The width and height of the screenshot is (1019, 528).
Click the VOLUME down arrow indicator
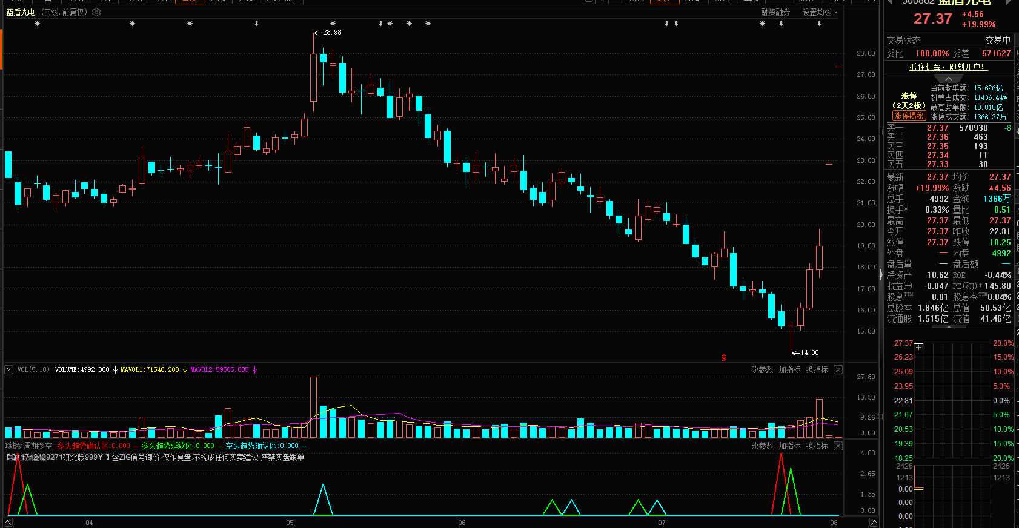pos(115,369)
